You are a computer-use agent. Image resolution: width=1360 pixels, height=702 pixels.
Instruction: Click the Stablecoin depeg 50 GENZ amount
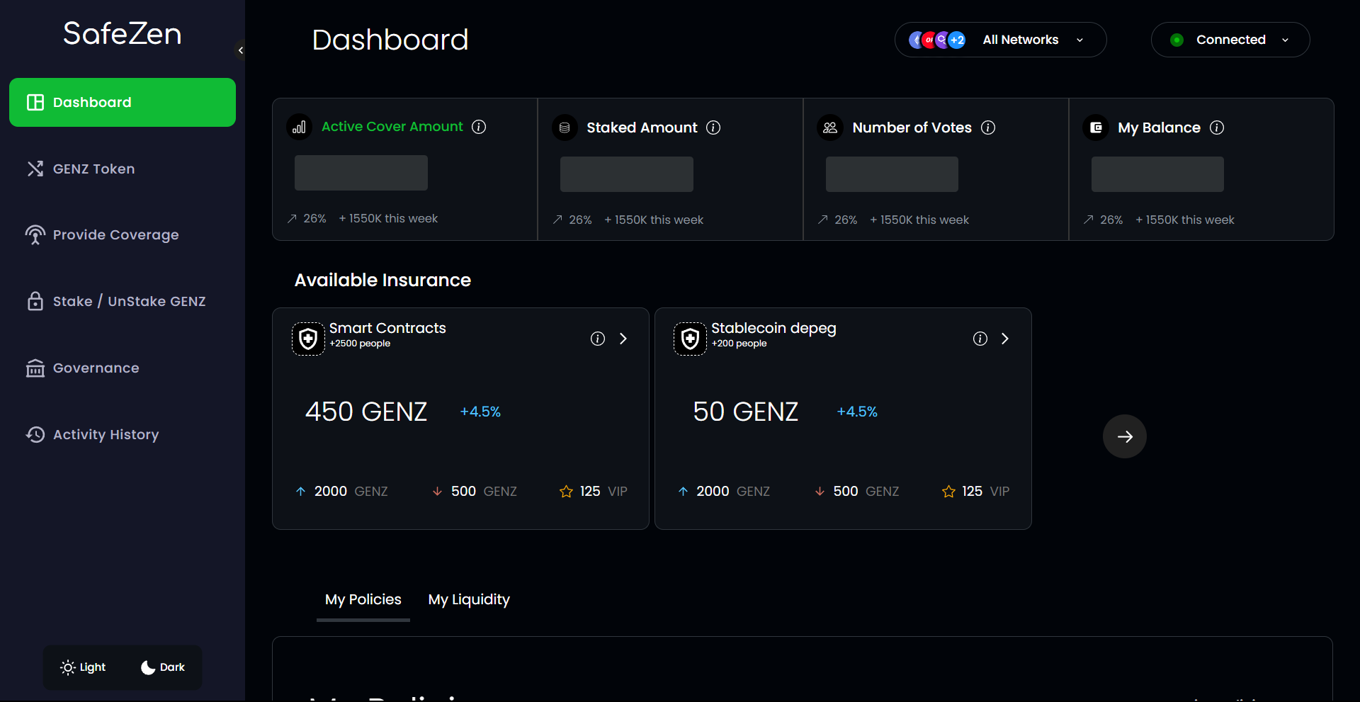pyautogui.click(x=745, y=412)
